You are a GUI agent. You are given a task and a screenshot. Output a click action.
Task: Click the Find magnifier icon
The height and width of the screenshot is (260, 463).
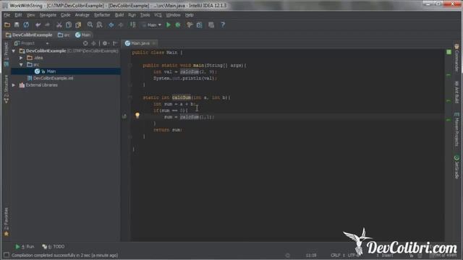[x=90, y=25]
